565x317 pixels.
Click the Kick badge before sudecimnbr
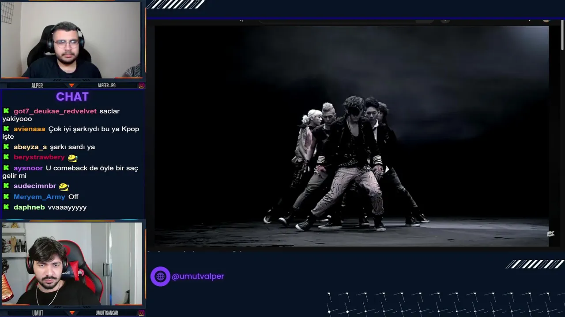[6, 186]
